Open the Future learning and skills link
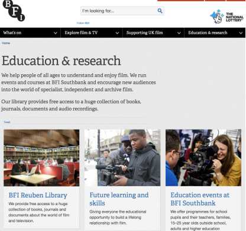 (x=119, y=199)
